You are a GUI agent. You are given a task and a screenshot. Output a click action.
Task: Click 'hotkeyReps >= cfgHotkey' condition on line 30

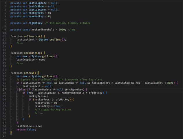point(52,100)
